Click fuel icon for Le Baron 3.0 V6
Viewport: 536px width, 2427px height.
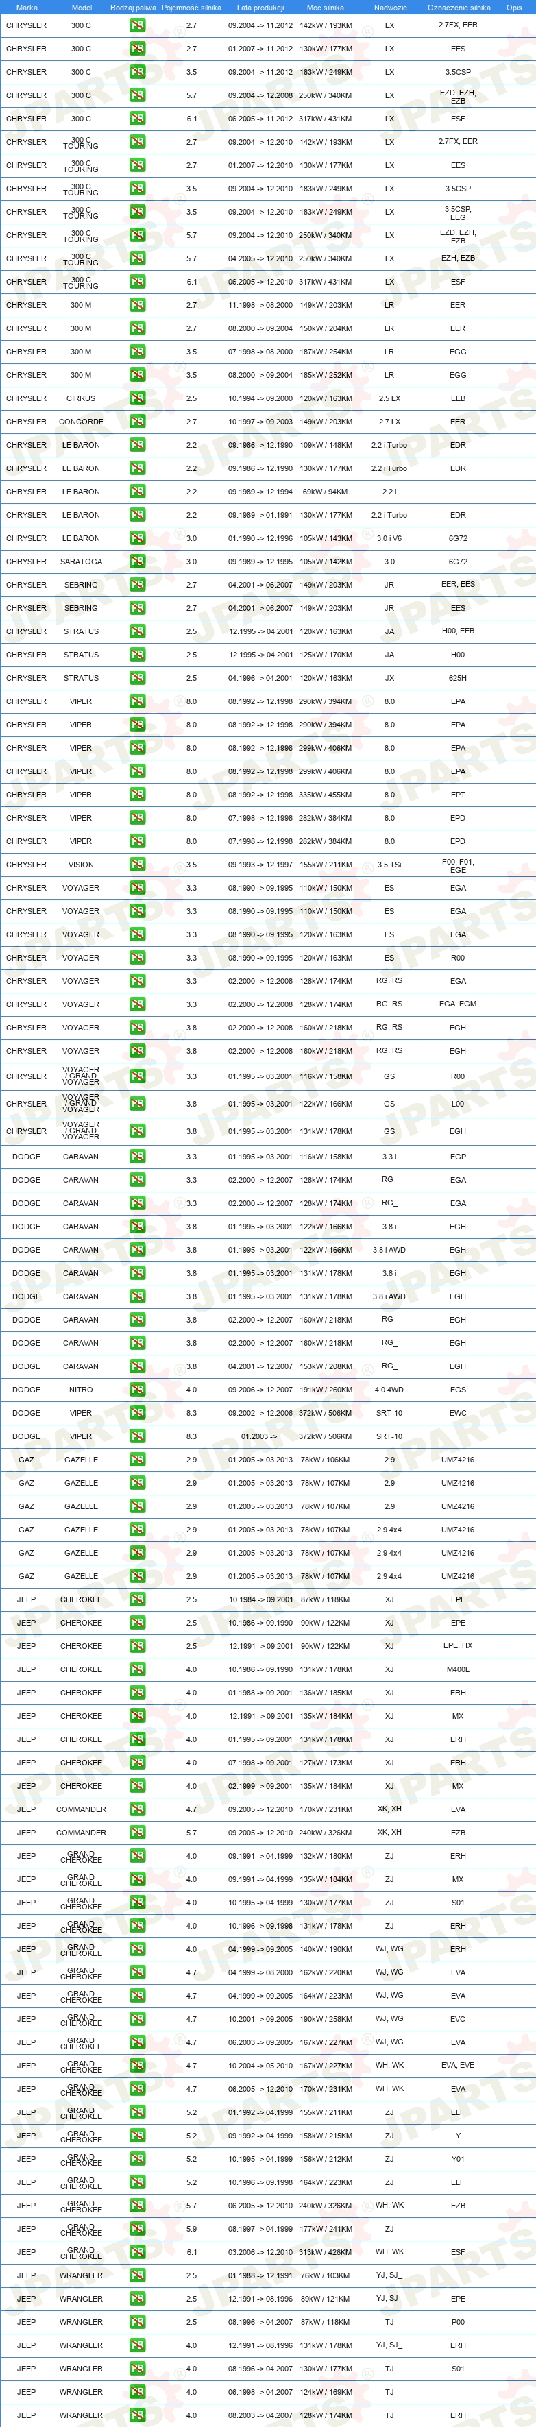138,539
